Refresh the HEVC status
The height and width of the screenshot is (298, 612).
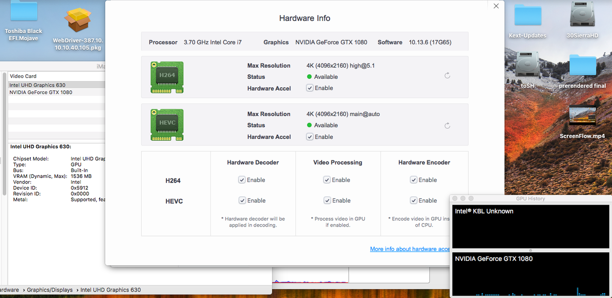(x=448, y=125)
